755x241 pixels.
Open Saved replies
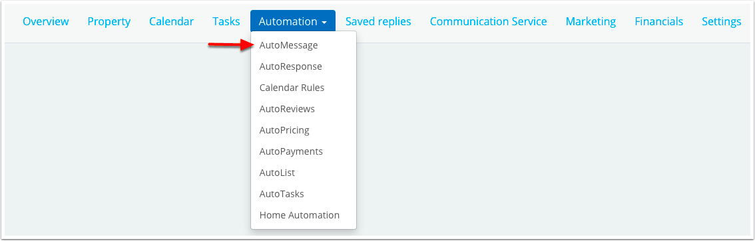378,22
